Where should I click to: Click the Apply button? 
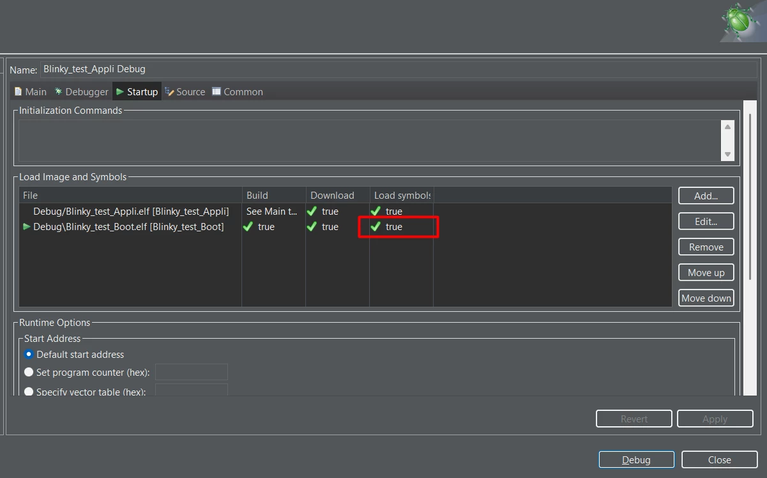pyautogui.click(x=715, y=419)
